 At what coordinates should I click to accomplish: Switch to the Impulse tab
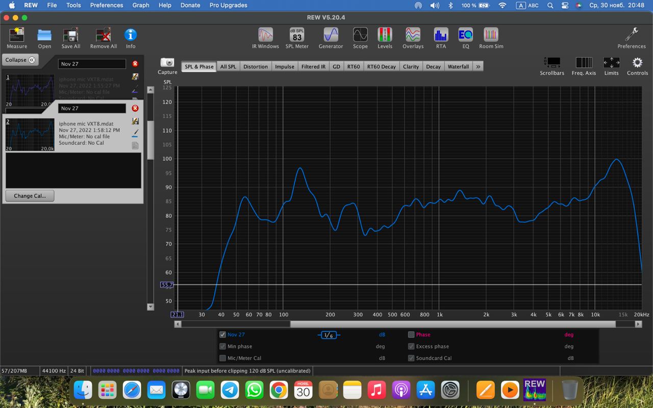[x=285, y=66]
